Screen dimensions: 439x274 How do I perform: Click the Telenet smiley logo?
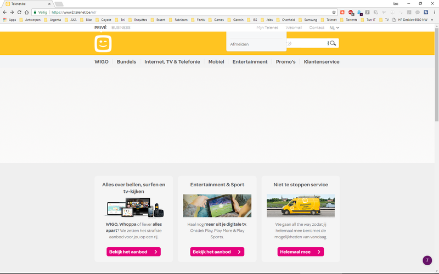pos(103,43)
